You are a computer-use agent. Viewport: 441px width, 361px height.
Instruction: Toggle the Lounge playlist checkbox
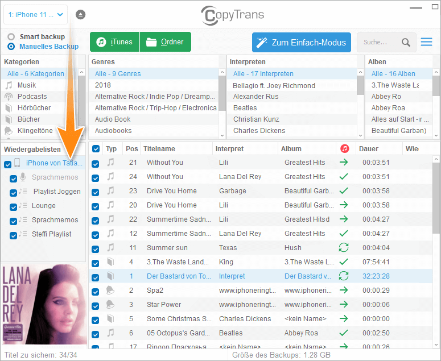13,207
